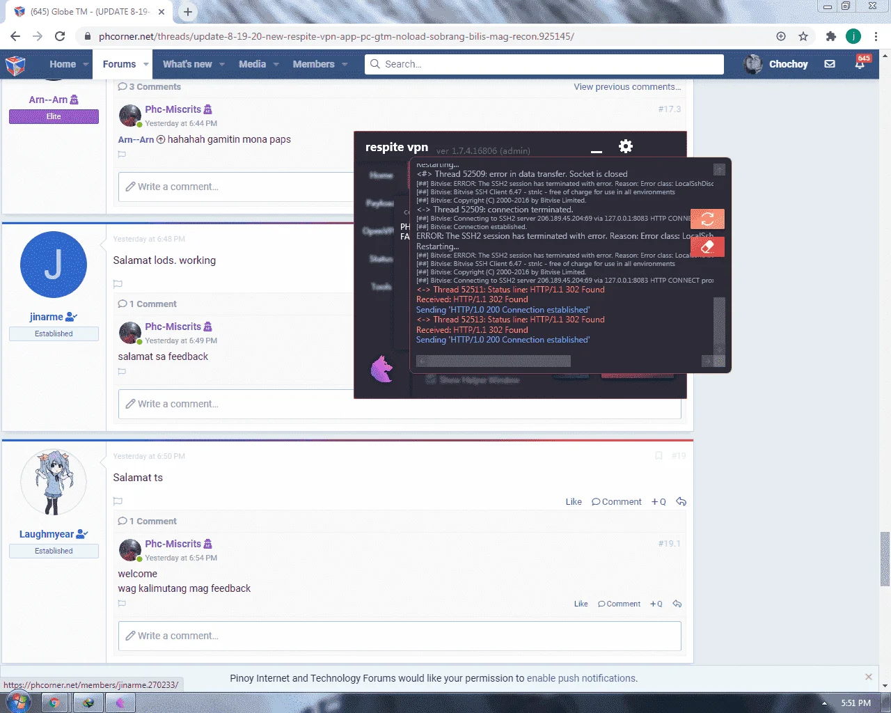
Task: Like the 'welcome' comment #19.1
Action: [581, 604]
